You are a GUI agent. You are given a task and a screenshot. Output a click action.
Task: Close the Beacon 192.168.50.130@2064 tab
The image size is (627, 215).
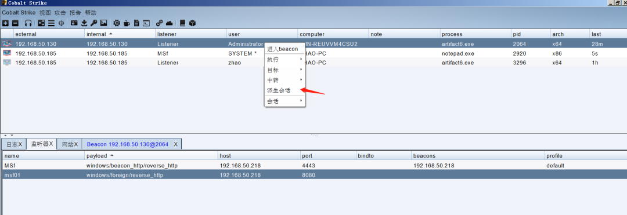175,144
